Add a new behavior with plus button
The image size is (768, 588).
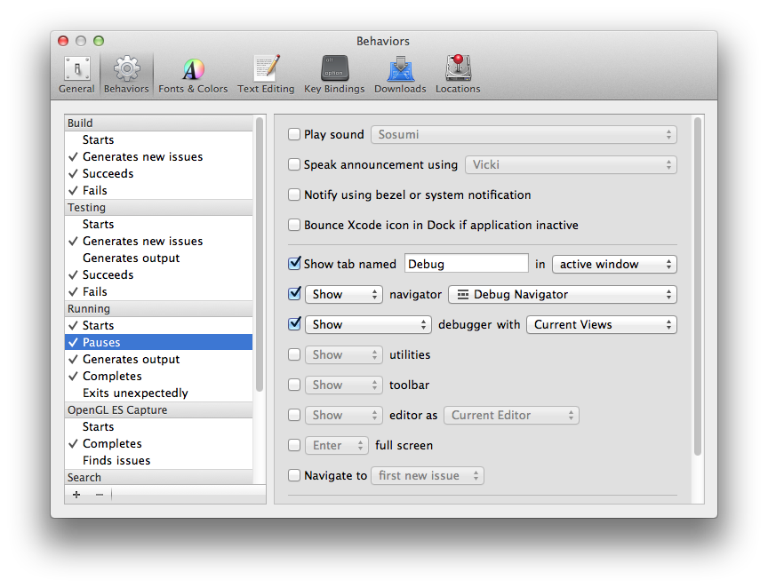(76, 495)
